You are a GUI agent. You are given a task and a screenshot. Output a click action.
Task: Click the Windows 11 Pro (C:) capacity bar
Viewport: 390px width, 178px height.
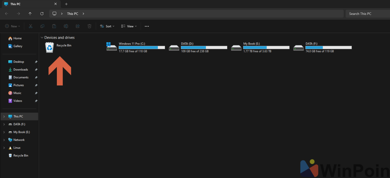click(x=142, y=47)
